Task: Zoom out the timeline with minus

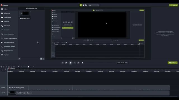Action: (x=21, y=67)
